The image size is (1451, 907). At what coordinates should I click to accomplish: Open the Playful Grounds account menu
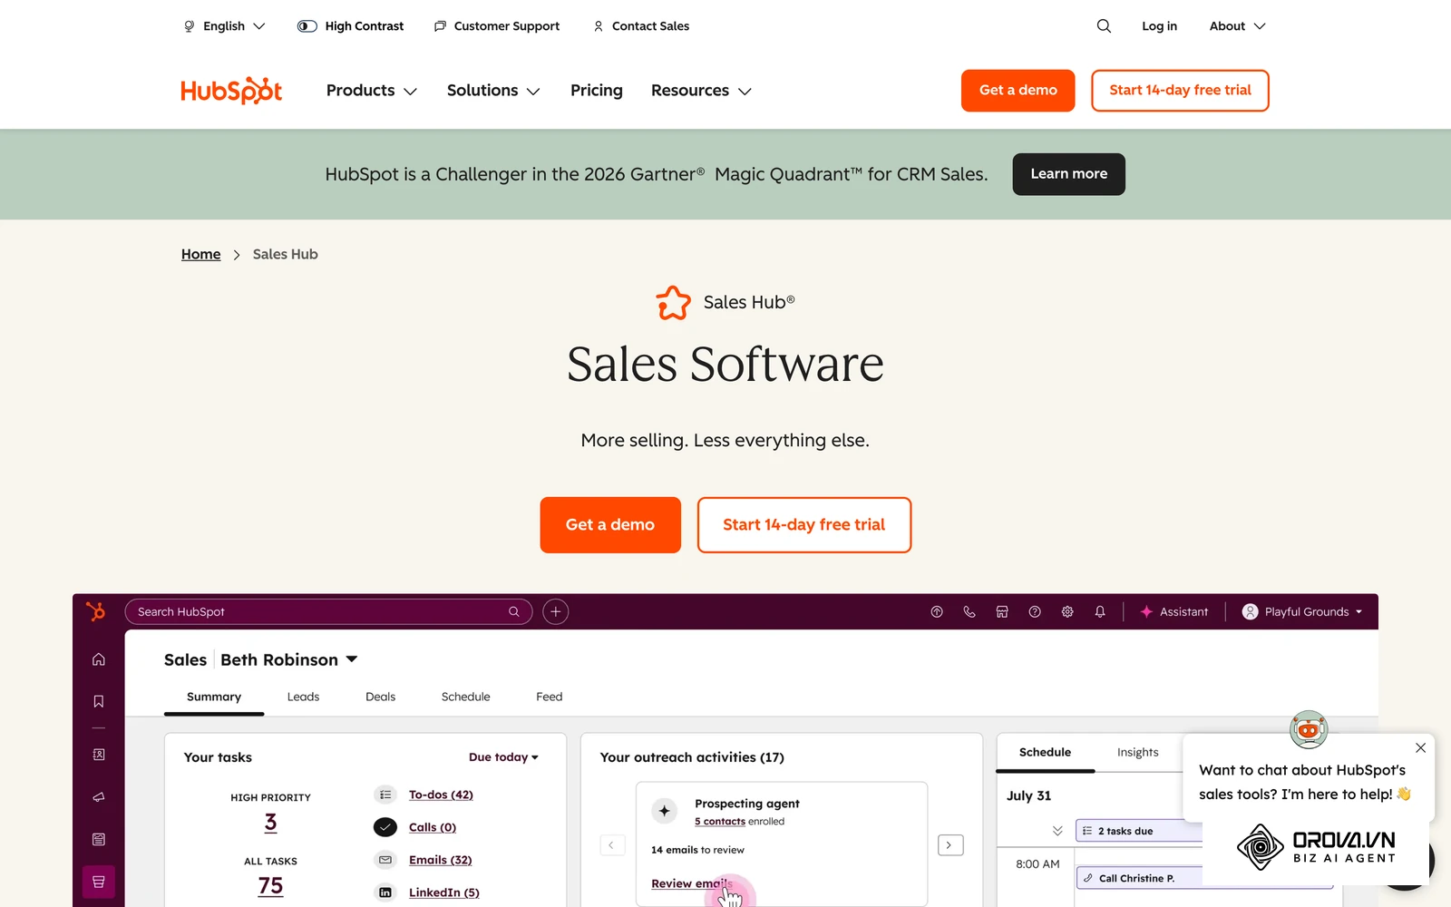click(x=1302, y=612)
